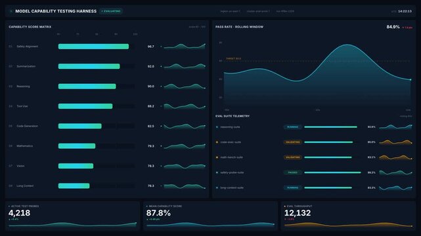This screenshot has height=236, width=421.
Task: Click the Mean Capability Score value 87.8%
Action: click(158, 213)
